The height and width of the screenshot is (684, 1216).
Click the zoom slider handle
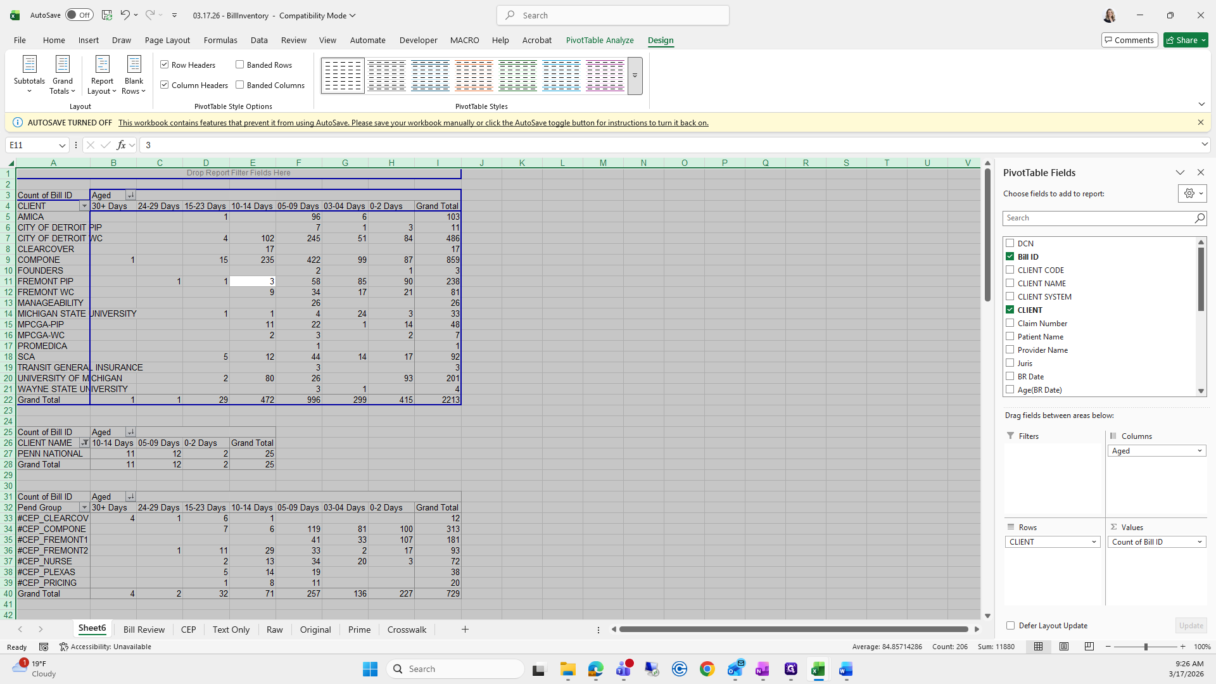(x=1145, y=647)
